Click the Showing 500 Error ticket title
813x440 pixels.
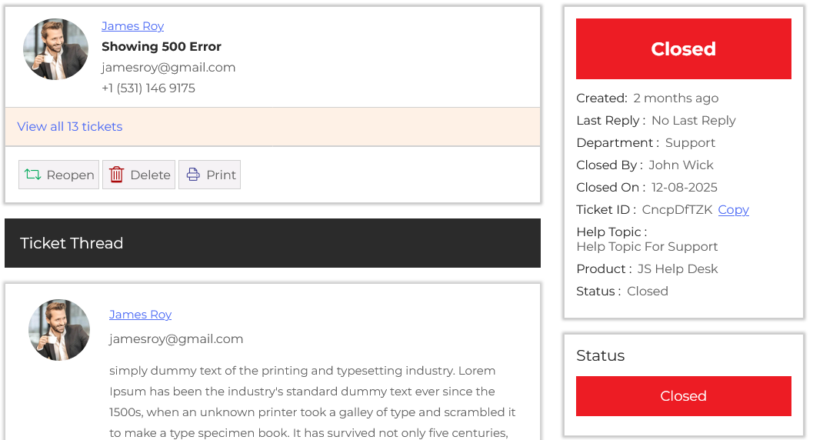coord(162,47)
